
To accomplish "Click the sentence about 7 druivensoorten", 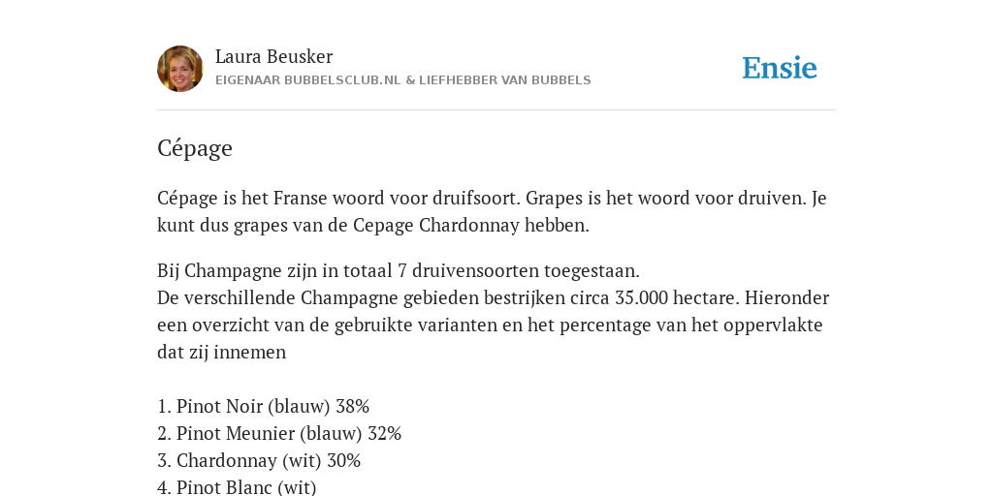I will tap(399, 271).
